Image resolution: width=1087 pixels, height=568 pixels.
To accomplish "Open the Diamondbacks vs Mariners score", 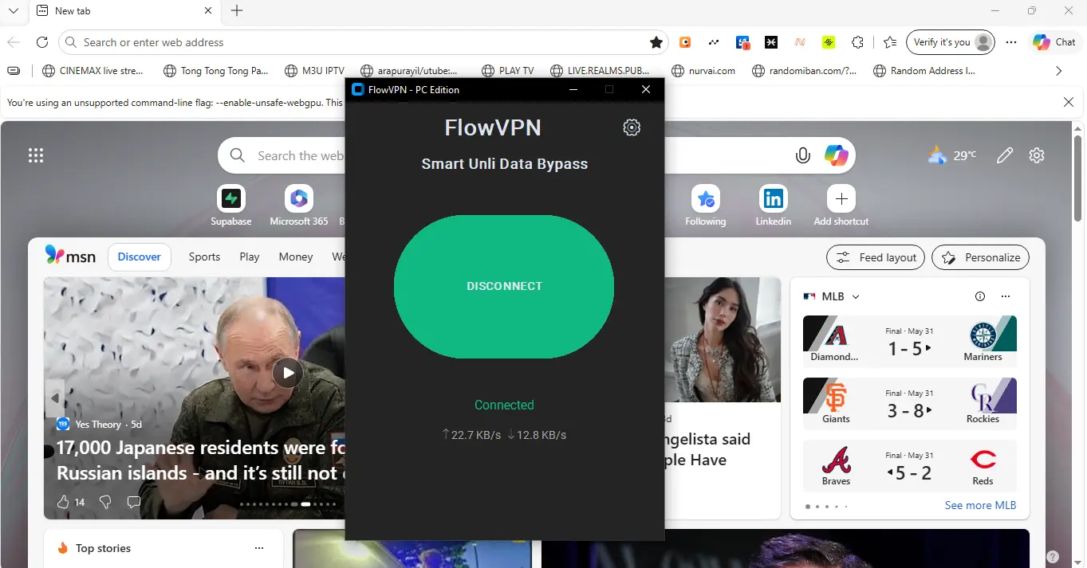I will tap(909, 340).
